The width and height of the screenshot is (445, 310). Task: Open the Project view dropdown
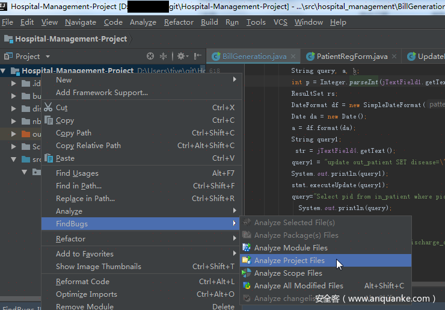tap(48, 56)
